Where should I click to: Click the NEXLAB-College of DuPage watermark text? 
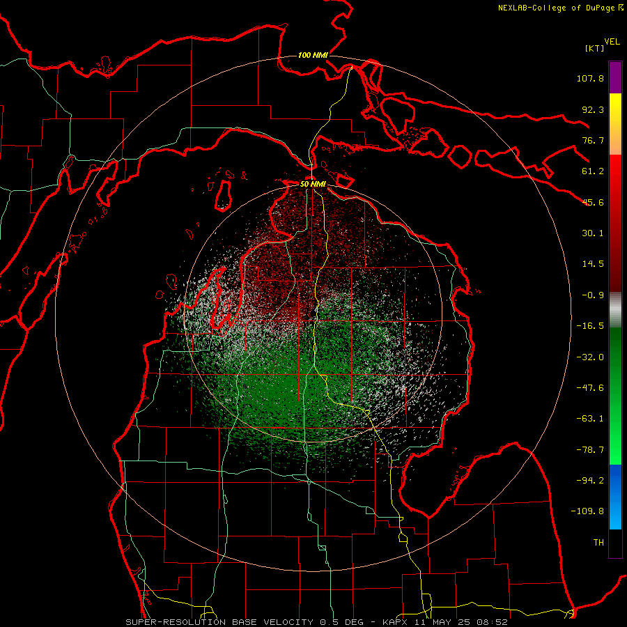pyautogui.click(x=561, y=8)
